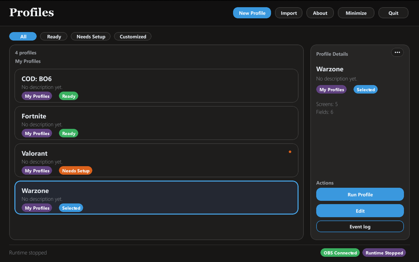
Task: Filter profiles by Needs Setup
Action: [91, 36]
